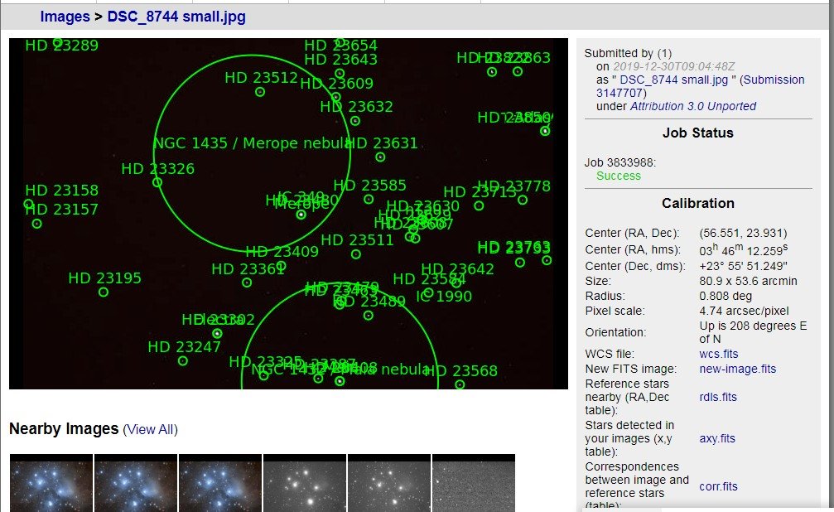Viewport: 834px width, 512px height.
Task: Open the Attribution 3.0 Unported license link
Action: 693,106
